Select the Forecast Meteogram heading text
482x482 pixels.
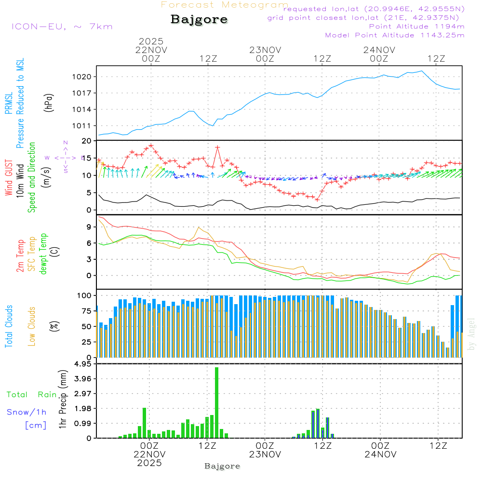pos(224,5)
